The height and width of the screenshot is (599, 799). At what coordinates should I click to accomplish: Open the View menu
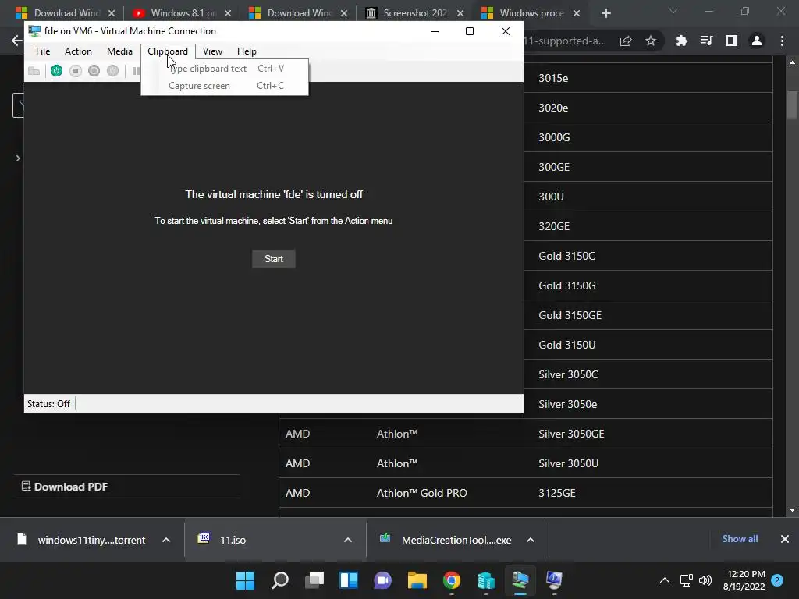tap(212, 51)
